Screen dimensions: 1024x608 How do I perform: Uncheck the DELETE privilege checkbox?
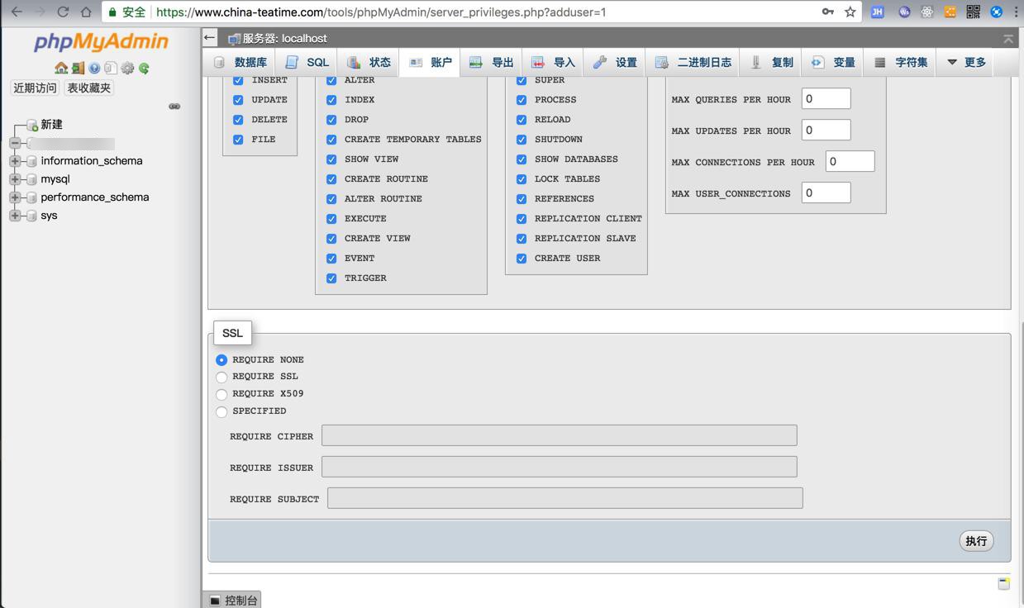238,120
